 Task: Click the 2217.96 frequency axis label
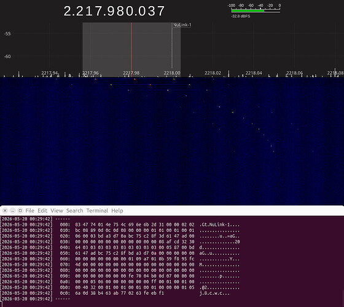click(90, 73)
